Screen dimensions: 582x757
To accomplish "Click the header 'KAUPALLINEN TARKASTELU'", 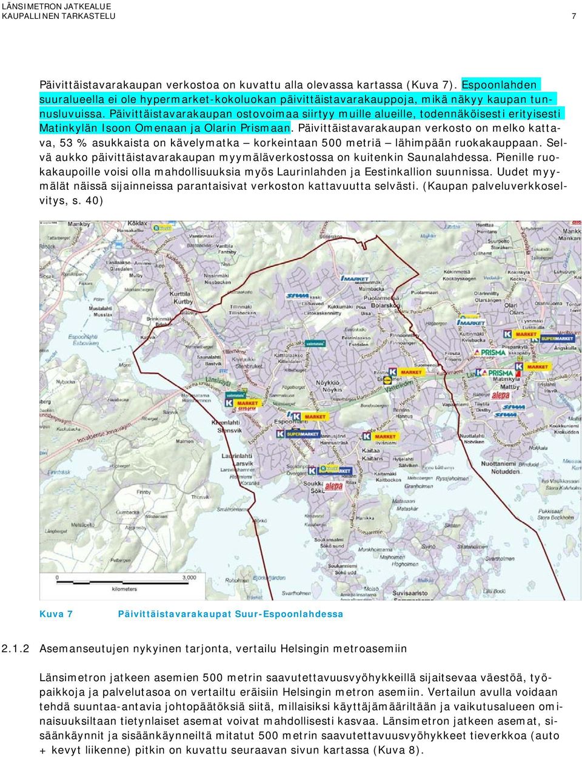I will [x=59, y=16].
